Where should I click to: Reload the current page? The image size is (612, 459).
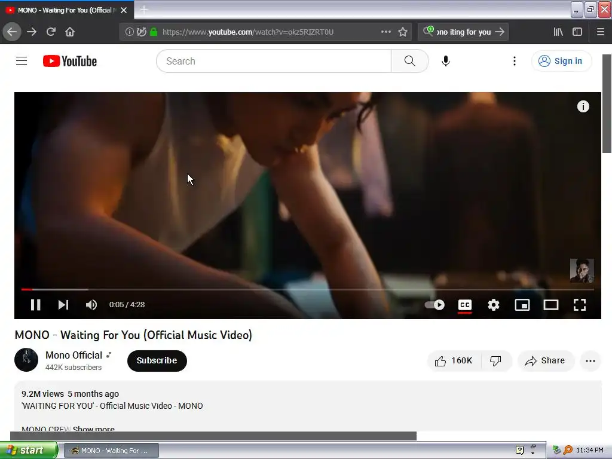pyautogui.click(x=51, y=32)
